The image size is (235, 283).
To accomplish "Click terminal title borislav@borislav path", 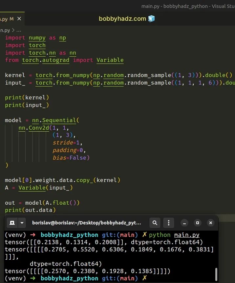I will pos(86,223).
